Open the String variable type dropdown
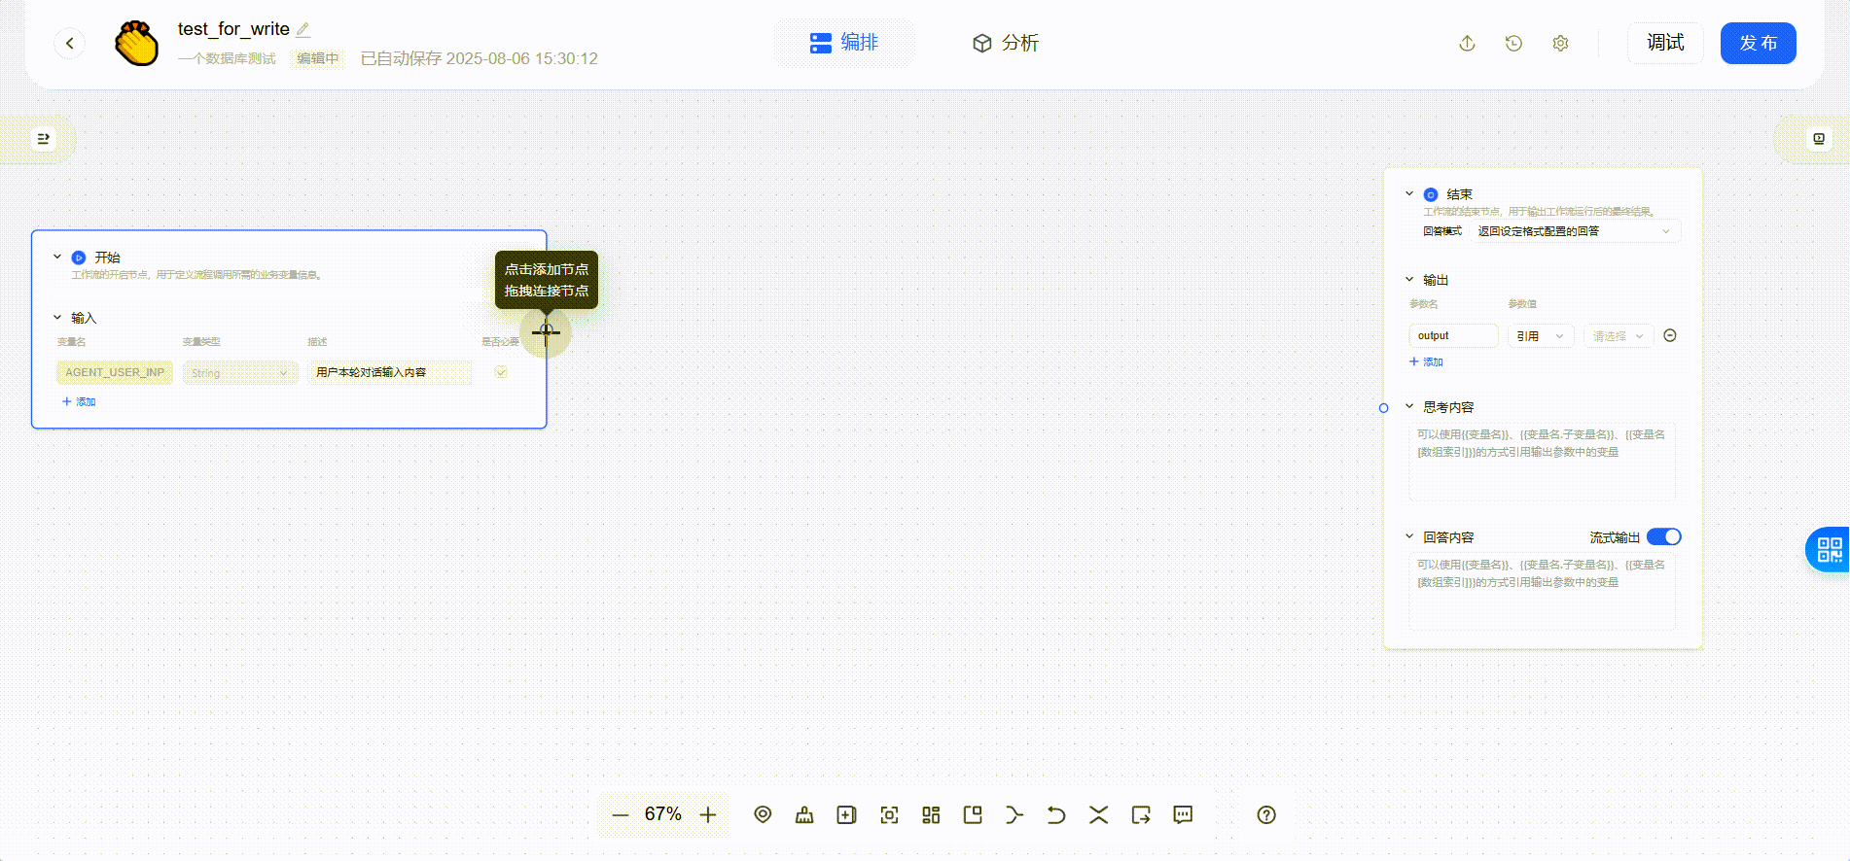 tap(240, 373)
